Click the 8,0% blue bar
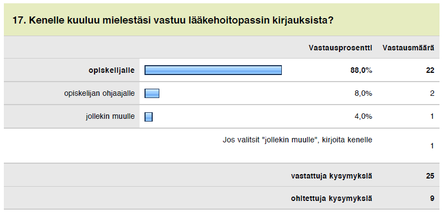 click(152, 93)
